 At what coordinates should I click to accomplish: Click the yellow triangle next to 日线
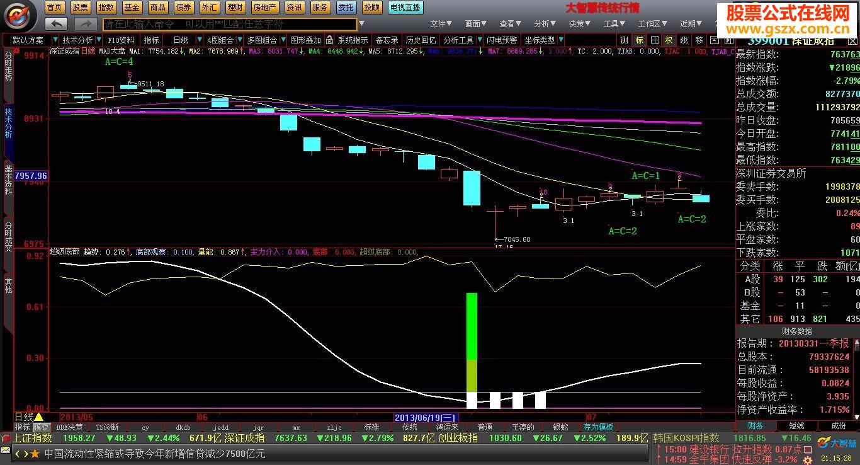[x=39, y=417]
